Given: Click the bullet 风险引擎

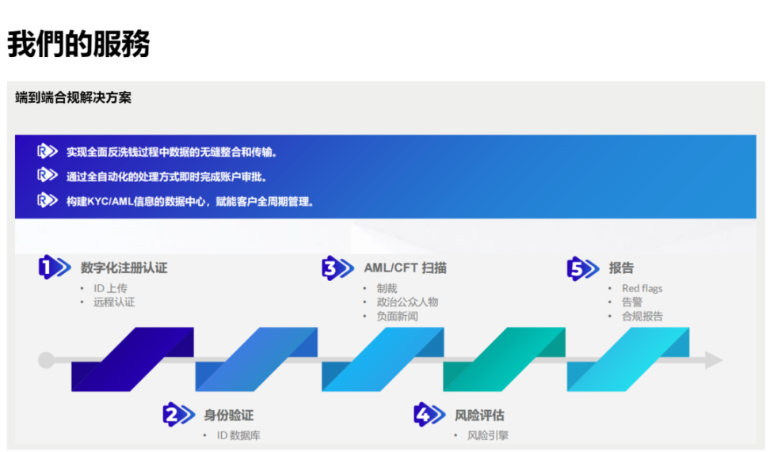Looking at the screenshot, I should pyautogui.click(x=488, y=435).
